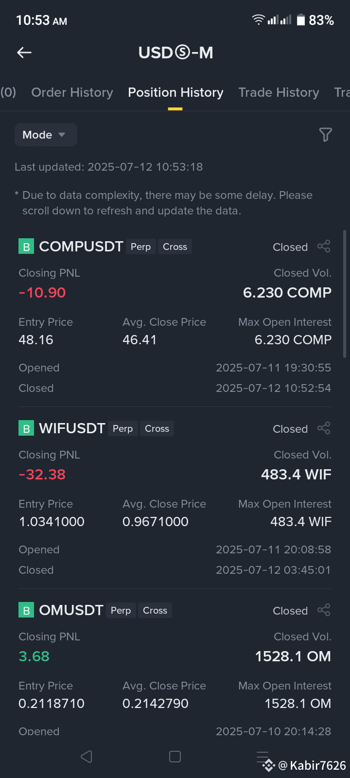Viewport: 350px width, 778px height.
Task: Open the OMUSDT position title
Action: 71,610
